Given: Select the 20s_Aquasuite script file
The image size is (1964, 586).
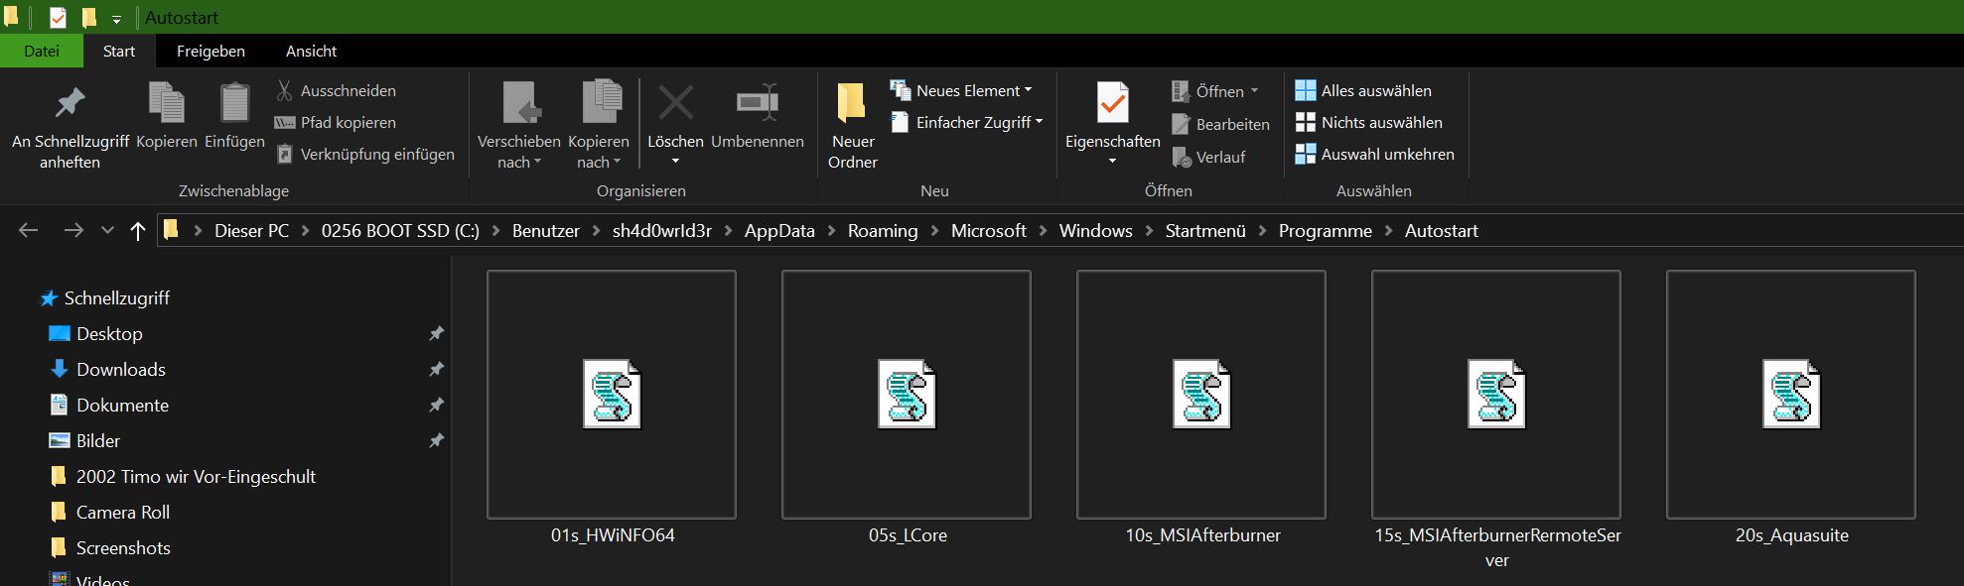Looking at the screenshot, I should (x=1791, y=407).
